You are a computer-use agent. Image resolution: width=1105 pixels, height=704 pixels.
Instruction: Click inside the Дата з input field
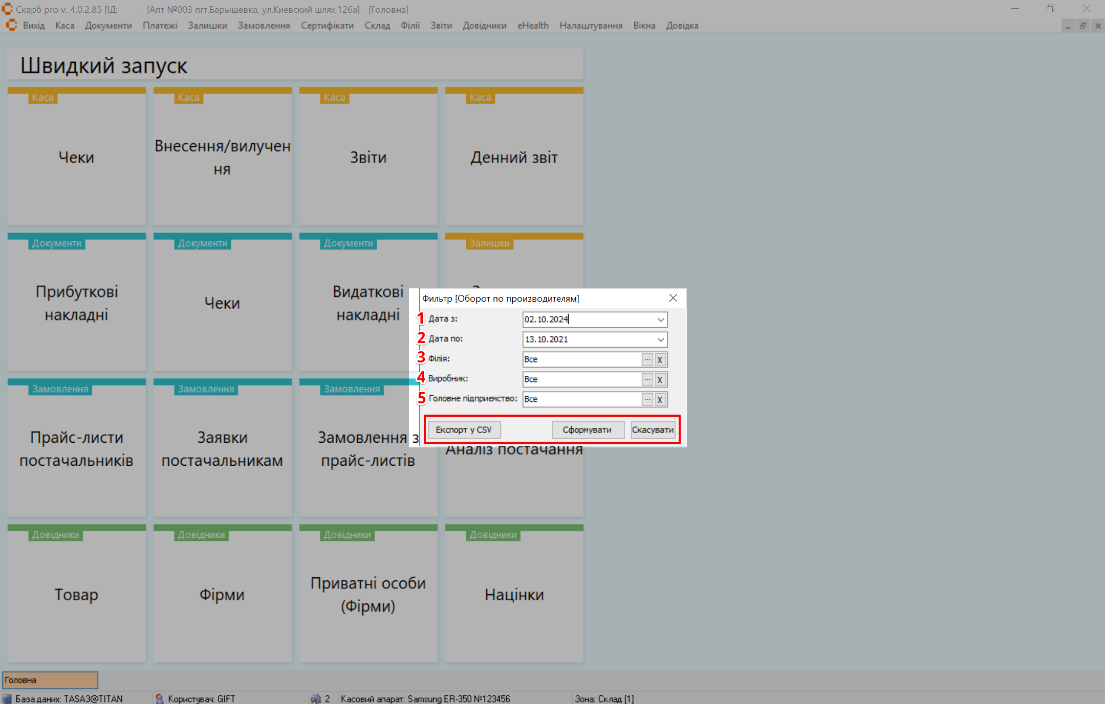(589, 320)
